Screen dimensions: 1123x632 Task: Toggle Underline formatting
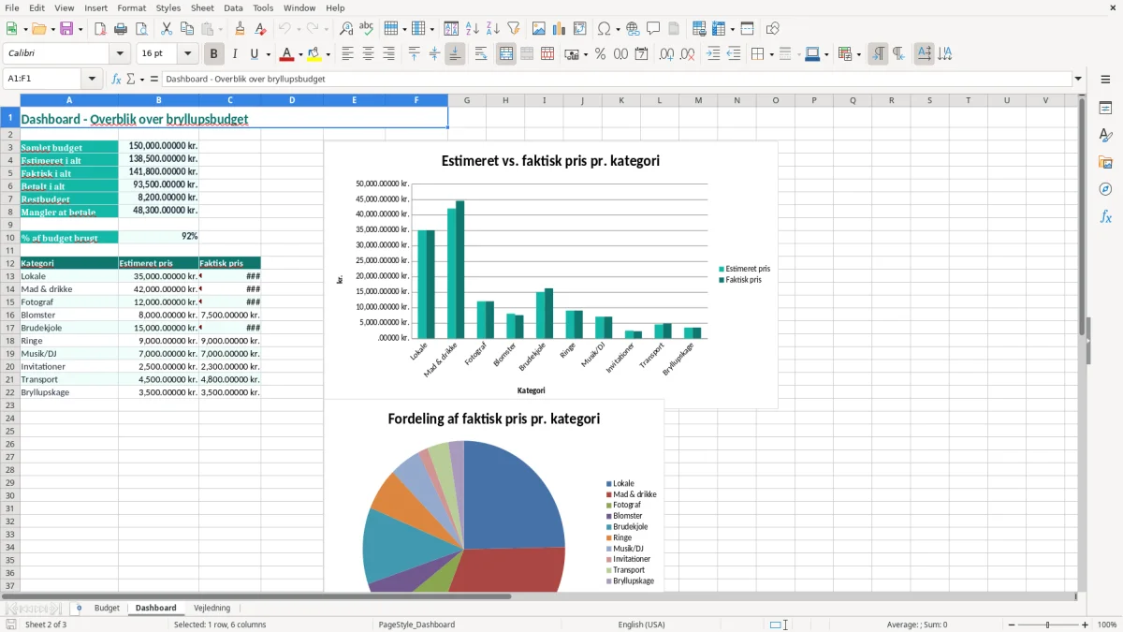point(254,54)
